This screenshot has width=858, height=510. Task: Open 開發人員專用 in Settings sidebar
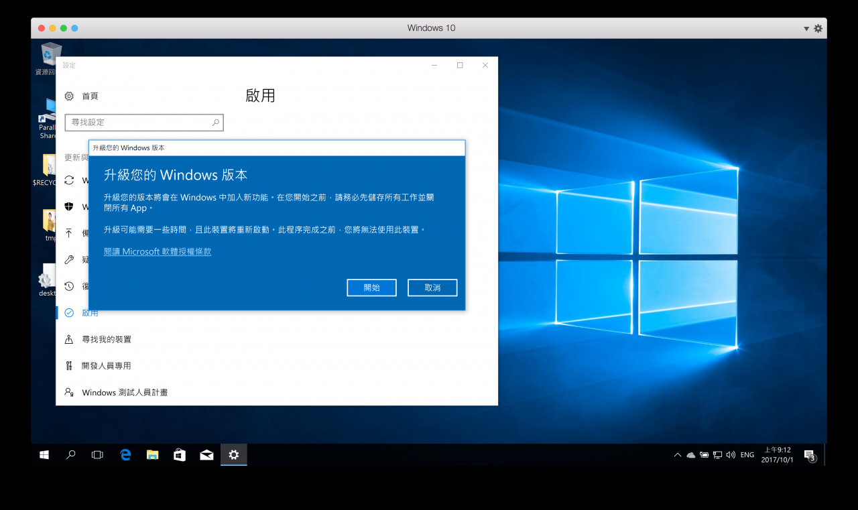tap(107, 366)
